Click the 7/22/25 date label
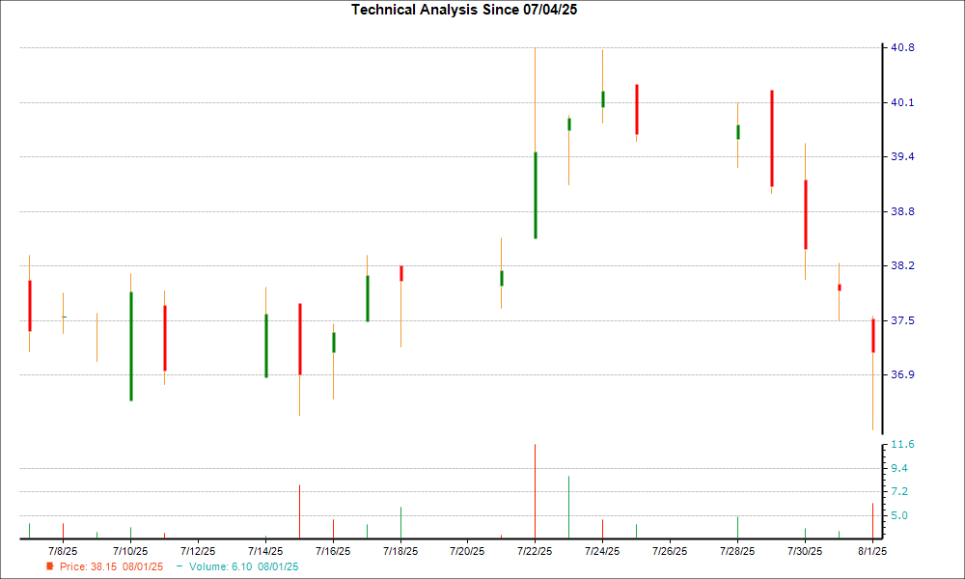965x579 pixels. 535,551
